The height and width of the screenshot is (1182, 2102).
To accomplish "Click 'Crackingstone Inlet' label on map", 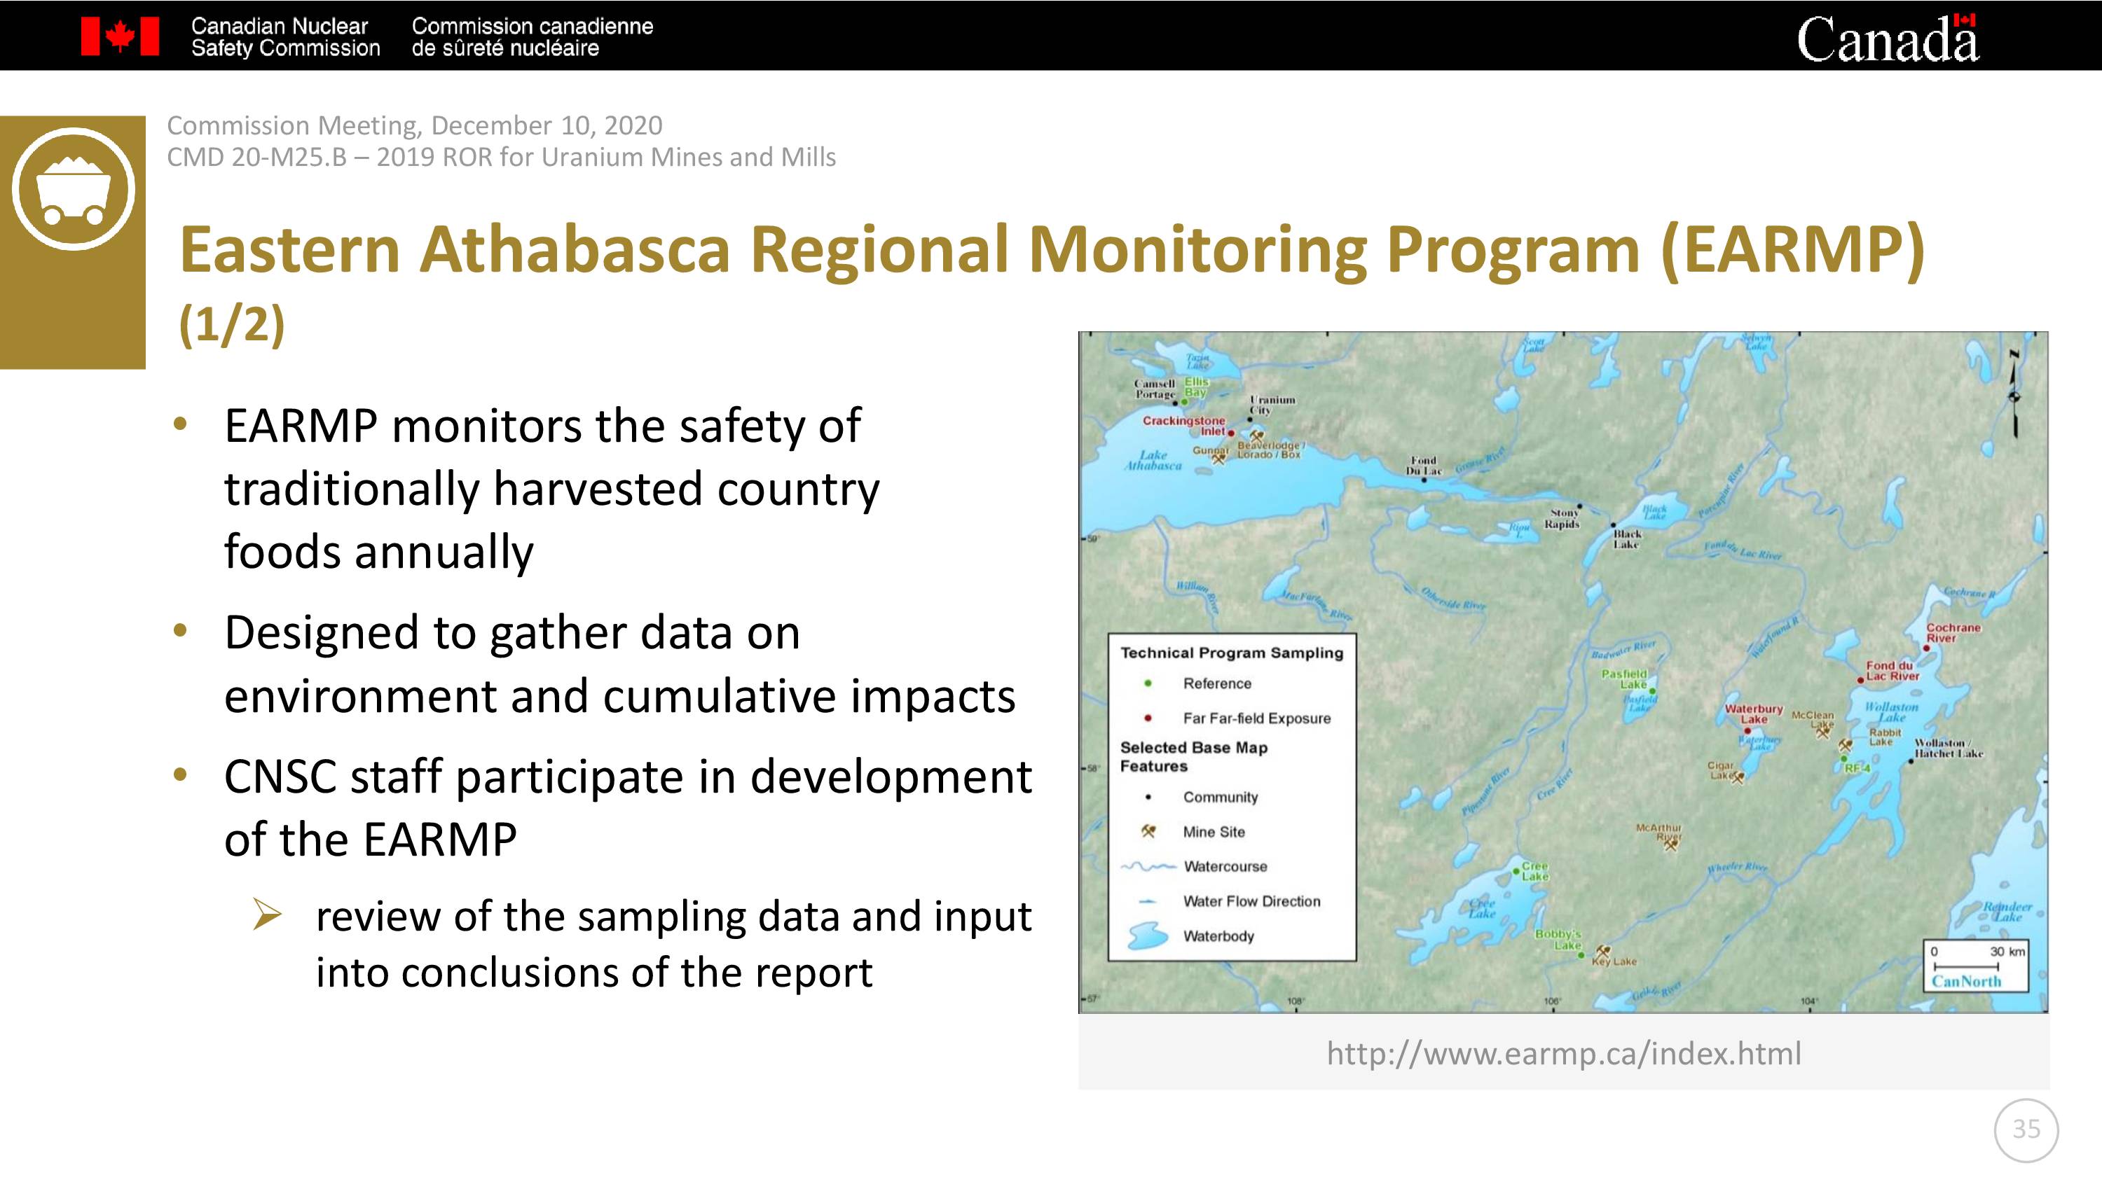I will coord(1183,426).
